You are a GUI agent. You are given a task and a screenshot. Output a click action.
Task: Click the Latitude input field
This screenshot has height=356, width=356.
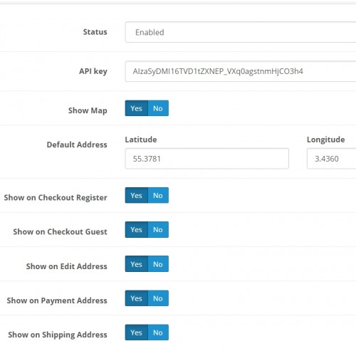tap(206, 159)
